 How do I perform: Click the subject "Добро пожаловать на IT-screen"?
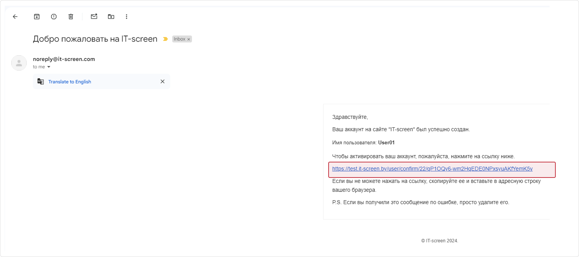pos(95,39)
